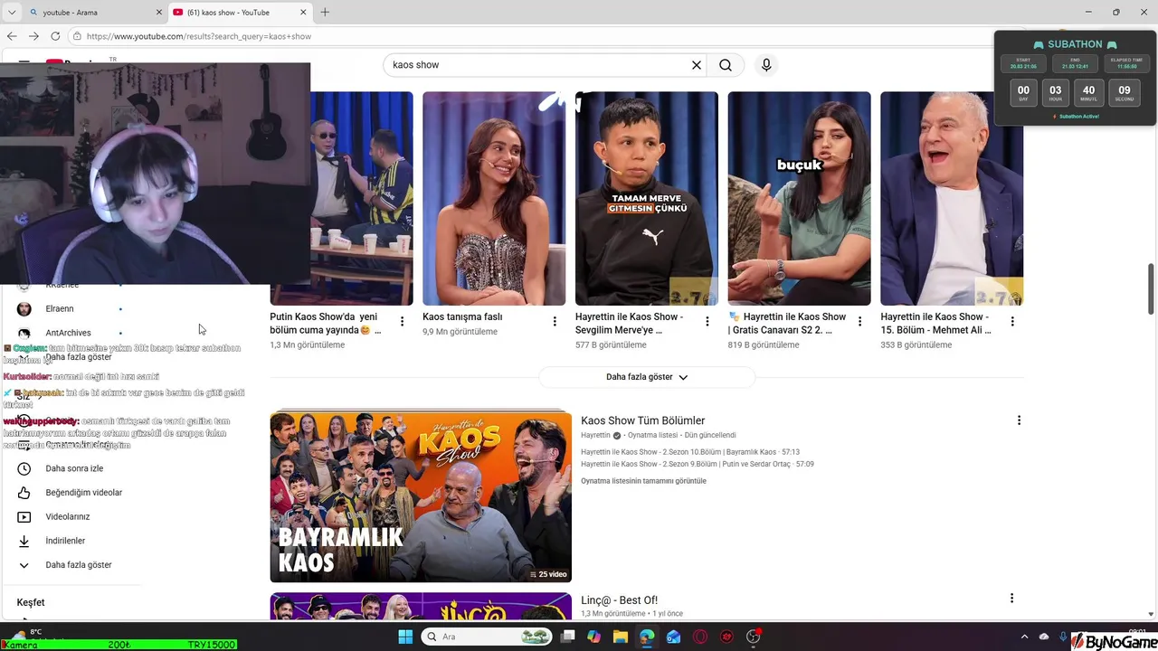Expand sidebar library with 'Daha fazla göster' chevron
This screenshot has height=651, width=1158.
(24, 565)
